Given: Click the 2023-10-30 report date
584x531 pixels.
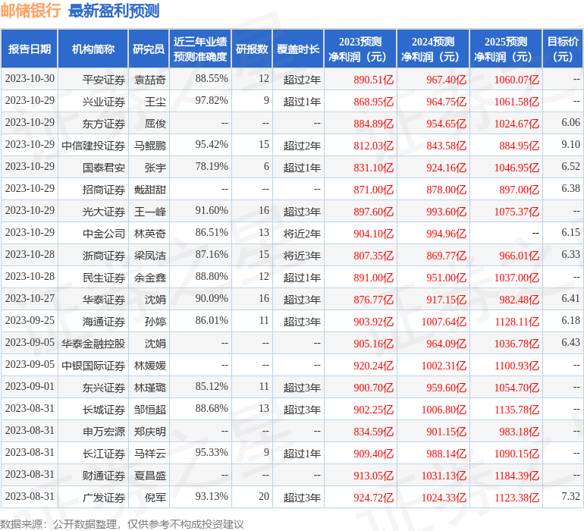Looking at the screenshot, I should [x=30, y=79].
